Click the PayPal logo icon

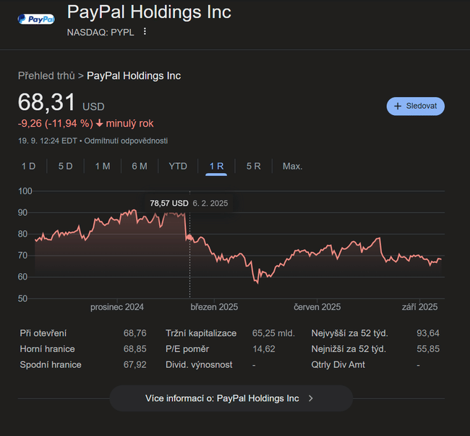[x=35, y=19]
